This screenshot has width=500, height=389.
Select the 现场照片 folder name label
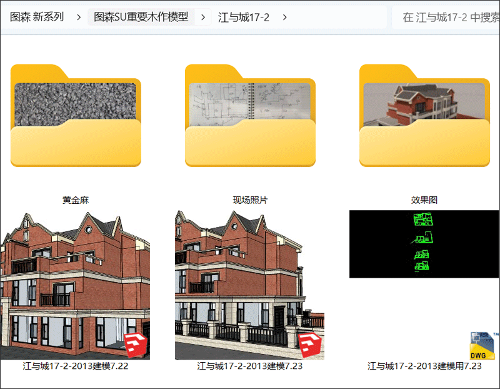251,200
